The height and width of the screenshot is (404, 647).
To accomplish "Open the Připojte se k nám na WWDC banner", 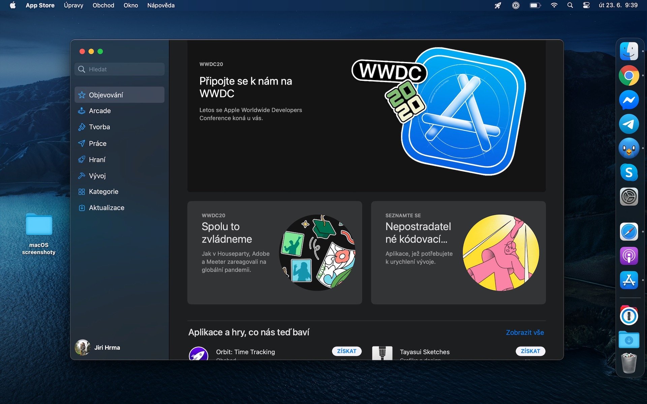I will click(366, 116).
